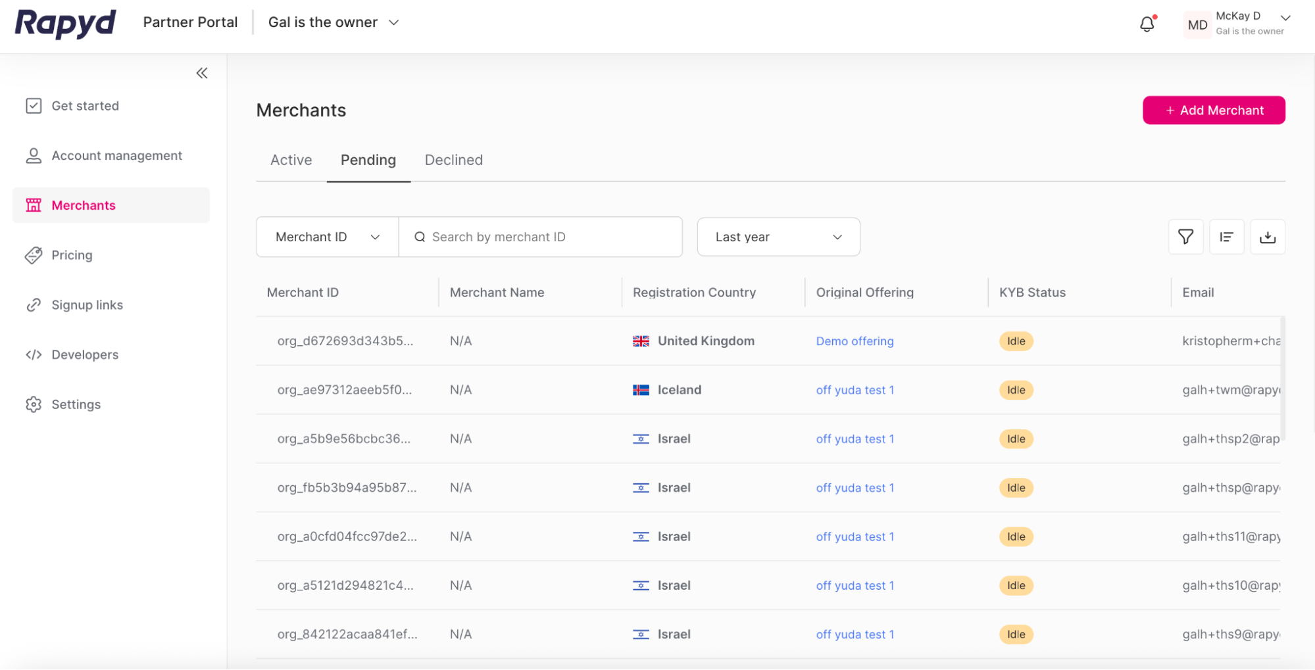Open Account management from sidebar
This screenshot has width=1315, height=670.
[x=116, y=155]
